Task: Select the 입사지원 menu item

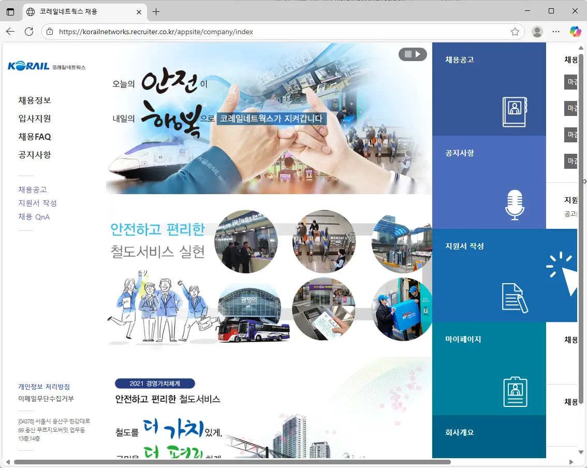Action: point(35,119)
